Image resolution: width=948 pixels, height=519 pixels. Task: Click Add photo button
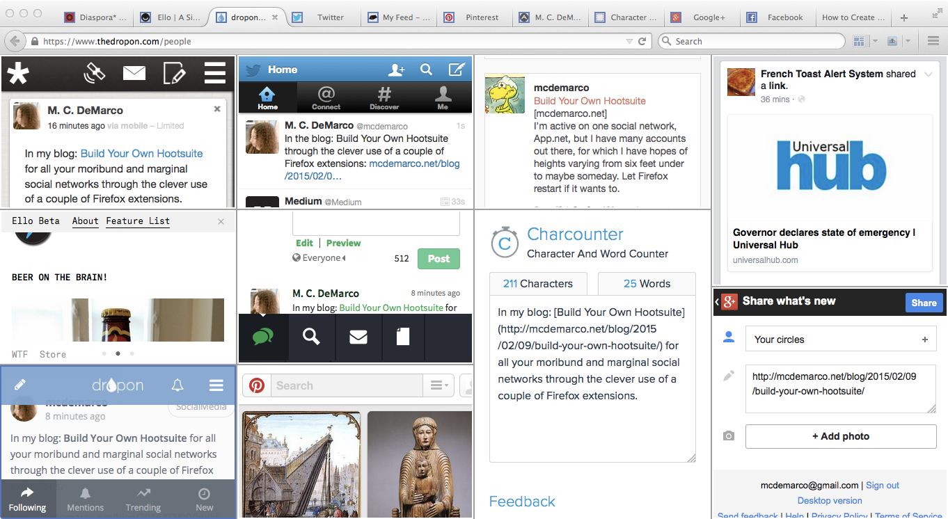tap(841, 436)
